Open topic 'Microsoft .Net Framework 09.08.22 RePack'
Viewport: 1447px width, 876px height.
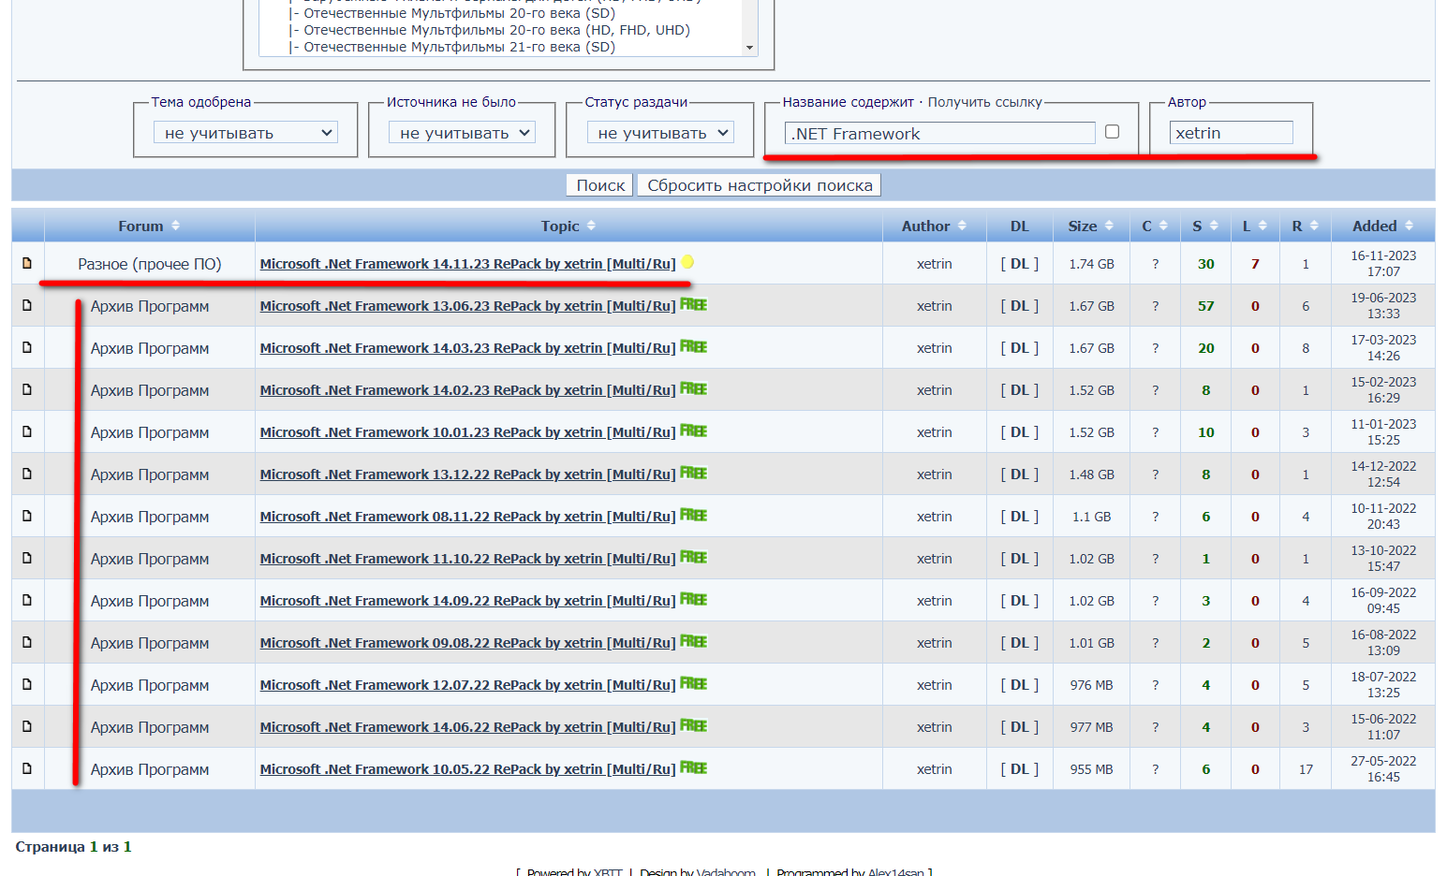click(x=467, y=643)
